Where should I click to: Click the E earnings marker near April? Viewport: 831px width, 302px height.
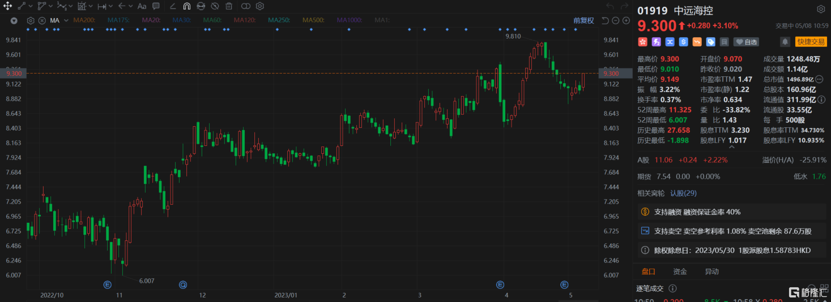[x=500, y=284]
